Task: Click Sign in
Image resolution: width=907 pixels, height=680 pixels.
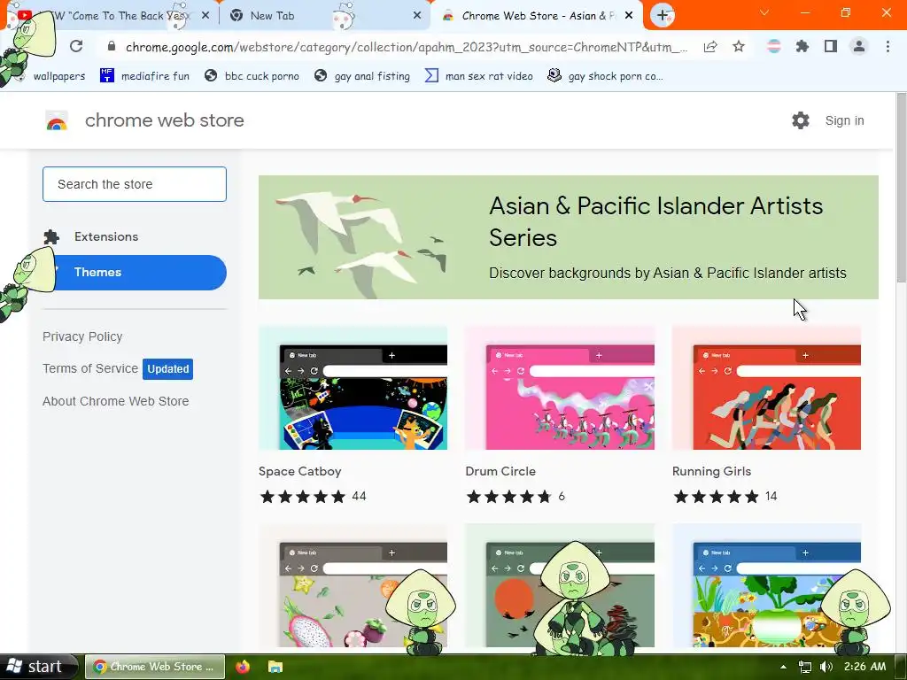Action: pos(844,120)
